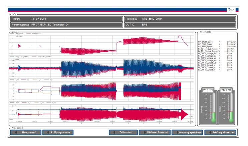
Task: Select the Zeitverlauf button
Action: pos(123,132)
